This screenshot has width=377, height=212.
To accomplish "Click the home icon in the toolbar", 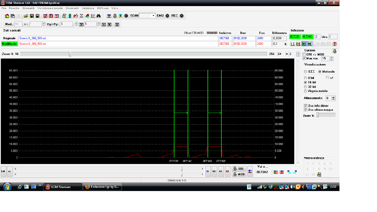I will pos(7,16).
